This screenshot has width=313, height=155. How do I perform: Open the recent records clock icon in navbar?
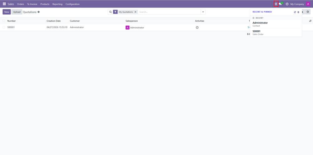(x=276, y=4)
